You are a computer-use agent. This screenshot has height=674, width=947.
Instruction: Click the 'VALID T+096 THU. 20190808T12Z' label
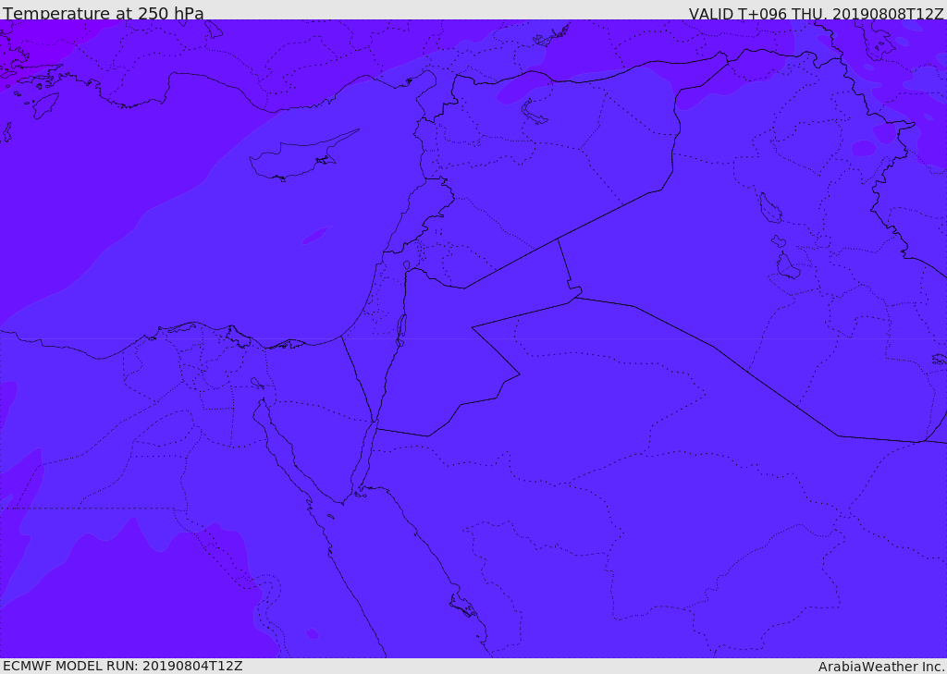pyautogui.click(x=816, y=13)
